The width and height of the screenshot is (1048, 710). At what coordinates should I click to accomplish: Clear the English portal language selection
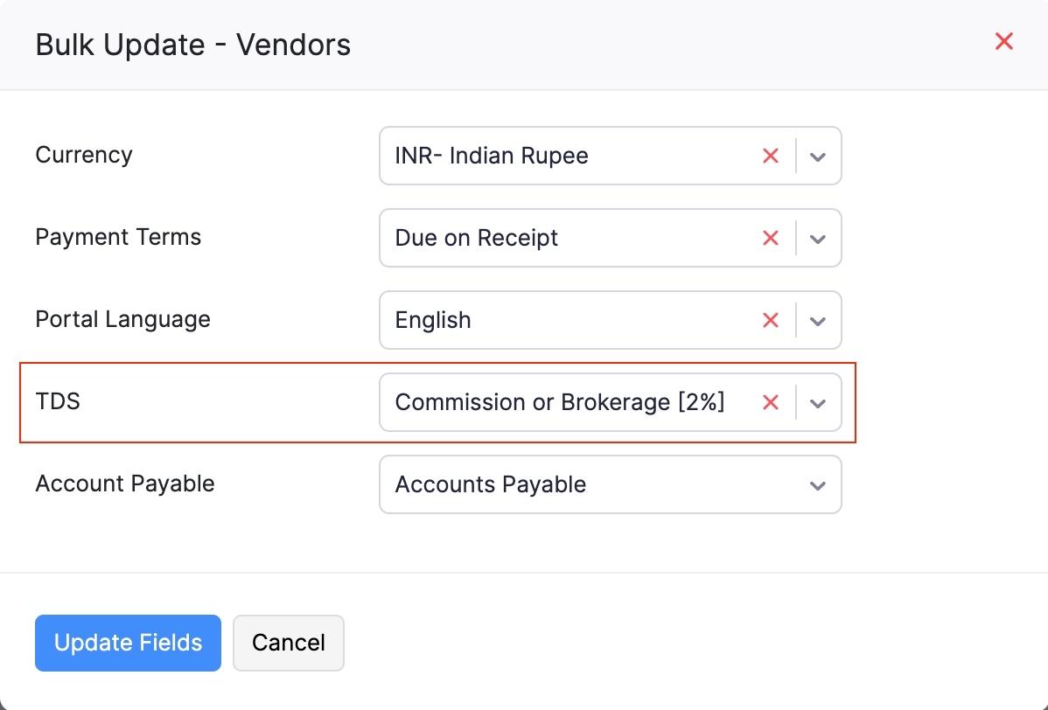click(x=771, y=320)
